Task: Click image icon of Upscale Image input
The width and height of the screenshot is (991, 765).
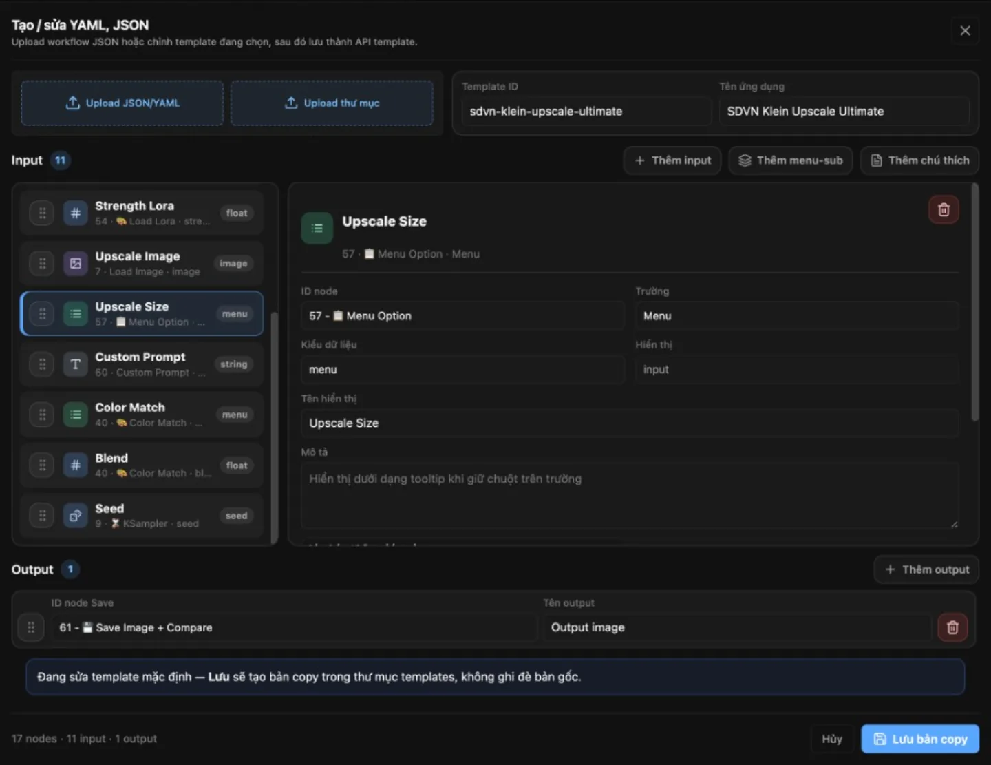Action: tap(76, 263)
